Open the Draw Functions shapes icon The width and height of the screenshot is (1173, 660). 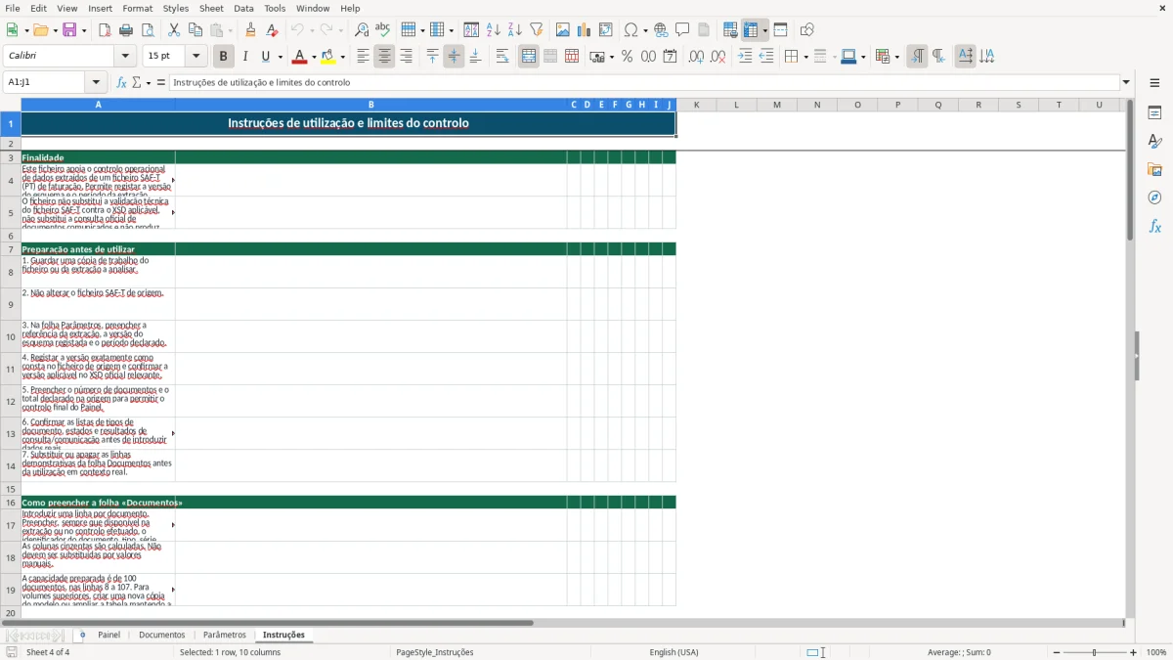[x=807, y=30]
